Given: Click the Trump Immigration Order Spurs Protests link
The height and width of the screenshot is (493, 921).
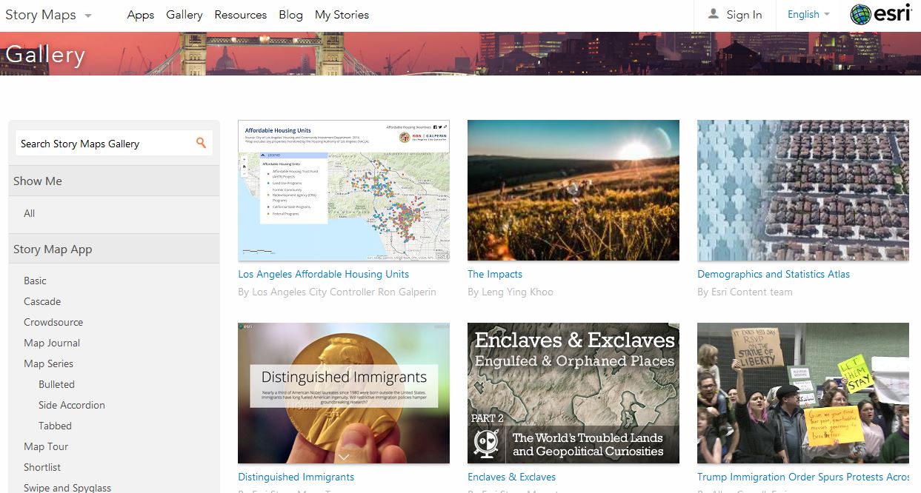Looking at the screenshot, I should pos(803,477).
